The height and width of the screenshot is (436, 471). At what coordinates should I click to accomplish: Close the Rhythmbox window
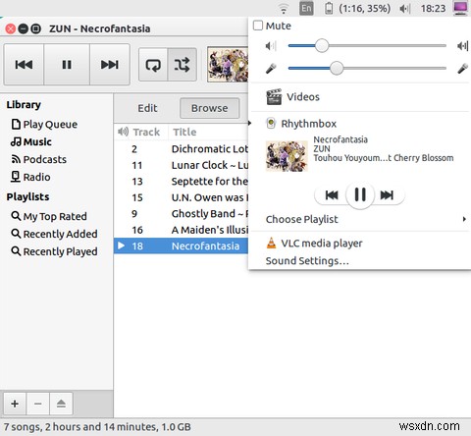click(11, 28)
